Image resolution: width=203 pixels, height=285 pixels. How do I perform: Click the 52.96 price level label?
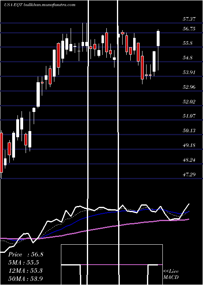(189, 87)
